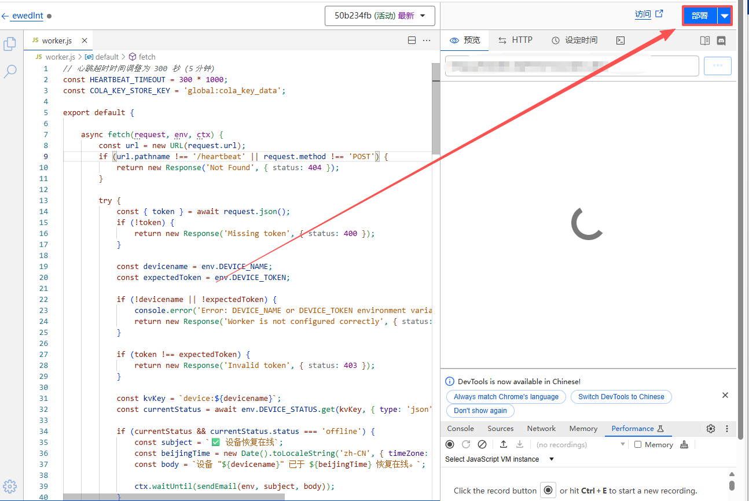Open the Explorer files icon in sidebar
The width and height of the screenshot is (749, 501).
coord(10,44)
